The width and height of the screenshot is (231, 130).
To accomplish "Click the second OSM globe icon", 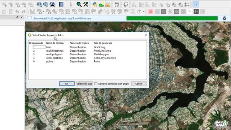I will tap(46, 4).
